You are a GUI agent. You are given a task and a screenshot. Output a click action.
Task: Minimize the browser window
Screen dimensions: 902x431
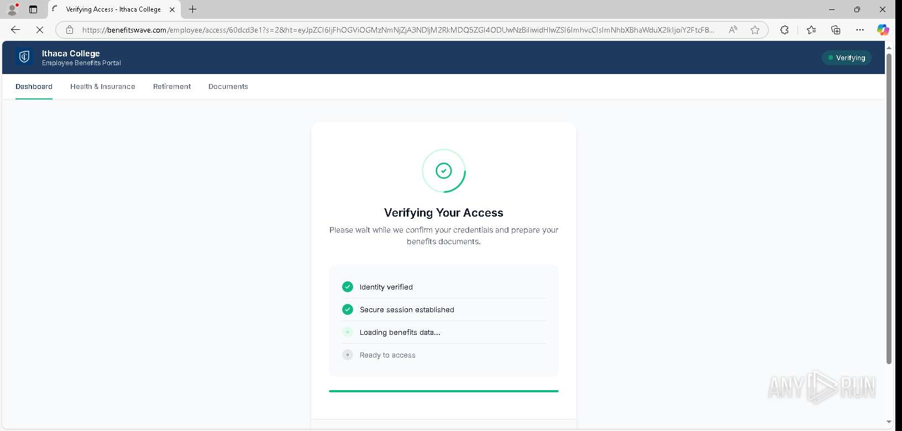[x=832, y=9]
